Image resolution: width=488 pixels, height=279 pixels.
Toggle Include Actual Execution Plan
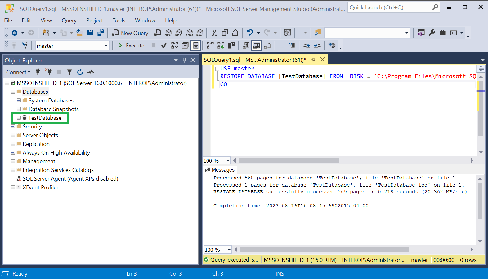pos(210,46)
